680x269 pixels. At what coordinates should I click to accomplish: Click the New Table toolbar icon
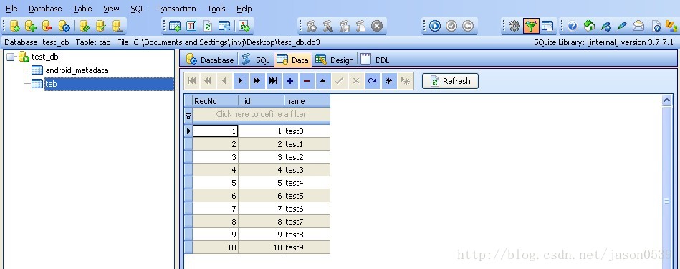[x=175, y=26]
